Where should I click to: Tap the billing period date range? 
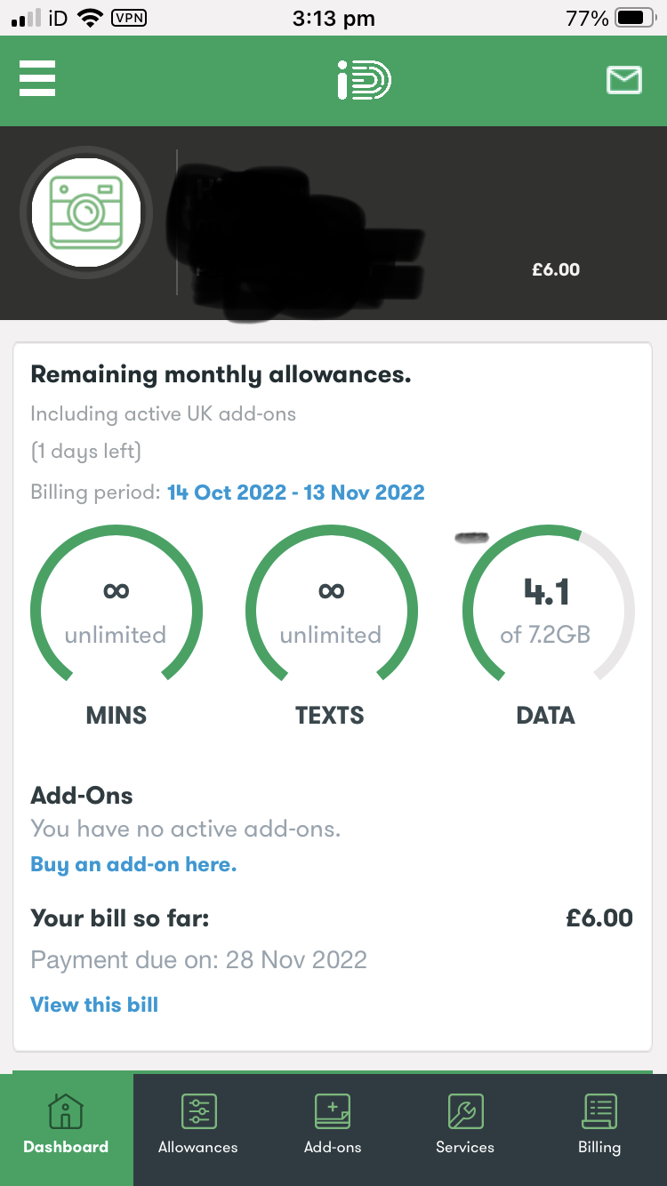(295, 493)
